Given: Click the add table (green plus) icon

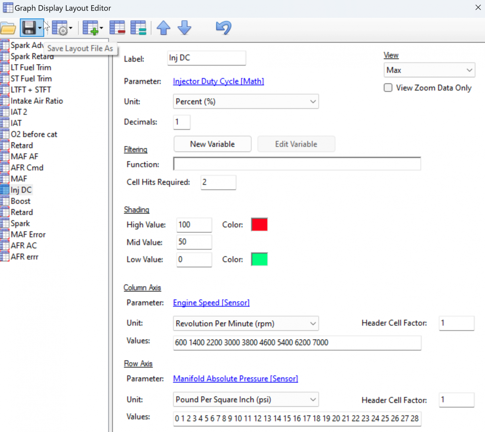Looking at the screenshot, I should 91,28.
